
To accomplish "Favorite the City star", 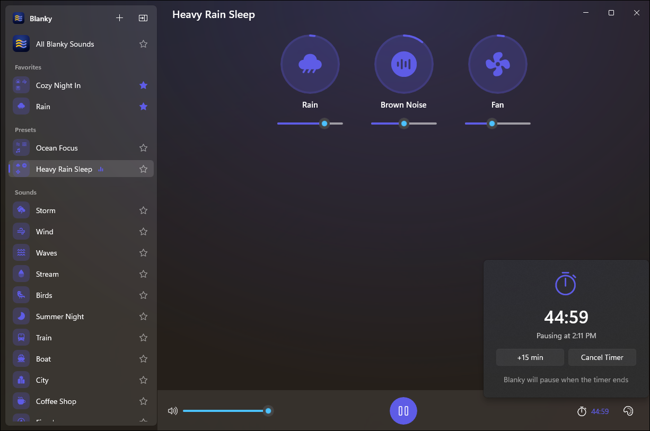I will pyautogui.click(x=143, y=380).
